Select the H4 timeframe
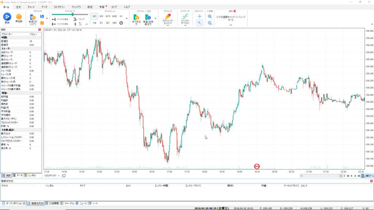Image resolution: width=374 pixels, height=210 pixels. click(x=95, y=23)
